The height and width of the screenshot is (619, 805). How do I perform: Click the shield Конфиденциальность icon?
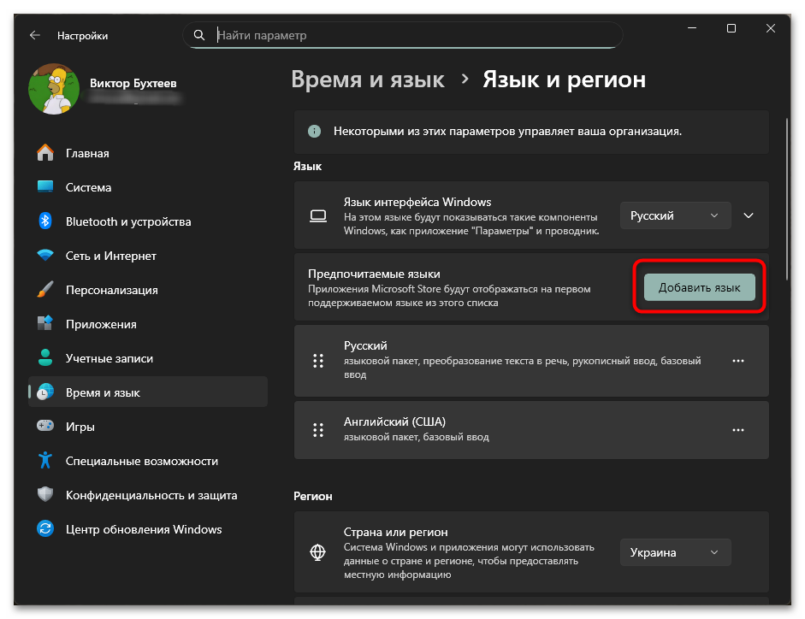(45, 495)
